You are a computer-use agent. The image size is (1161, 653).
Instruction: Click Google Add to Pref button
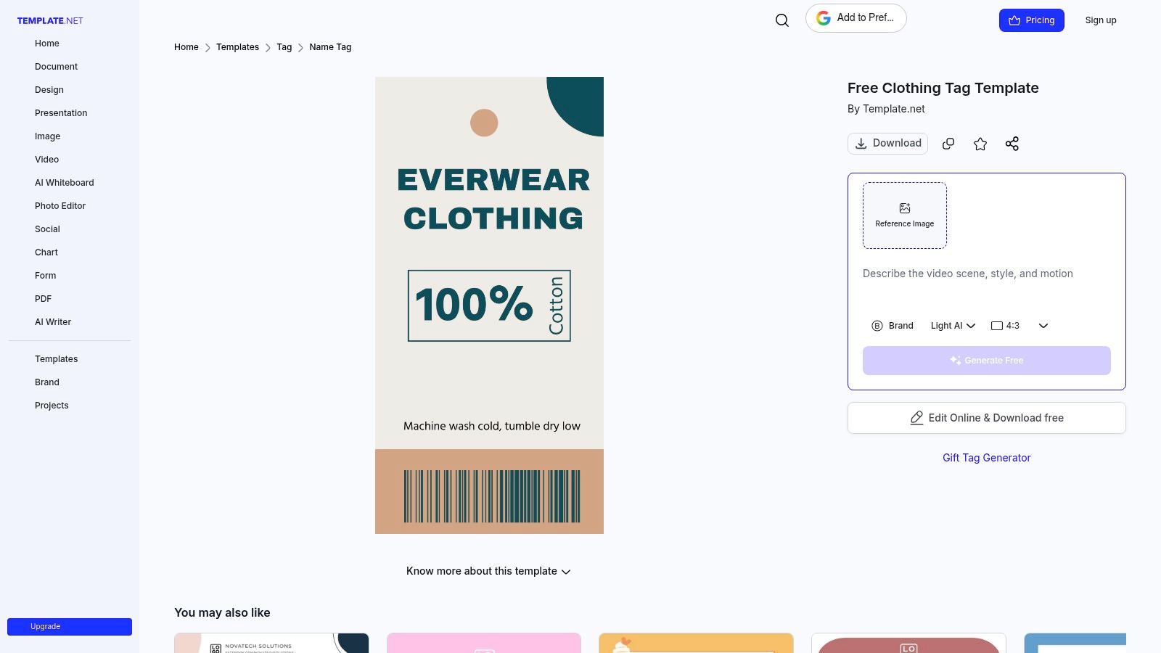tap(856, 18)
